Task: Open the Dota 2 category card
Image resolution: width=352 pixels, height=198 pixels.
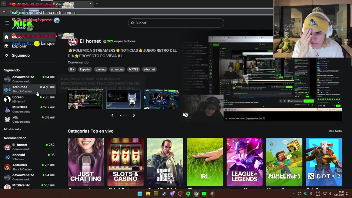Action: tap(324, 162)
